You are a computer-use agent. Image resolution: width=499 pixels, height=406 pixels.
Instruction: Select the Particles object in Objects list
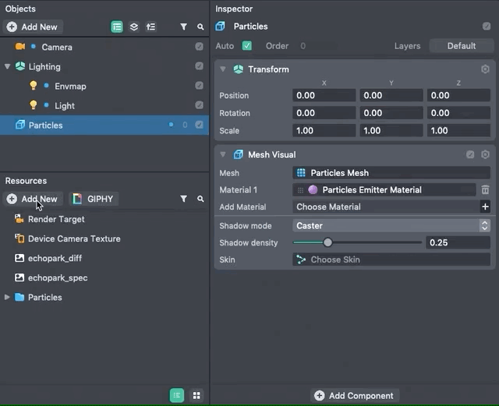104,125
